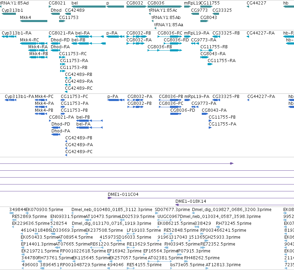
Task: Open the Mkk4-PC protein label
Action: pos(44,97)
